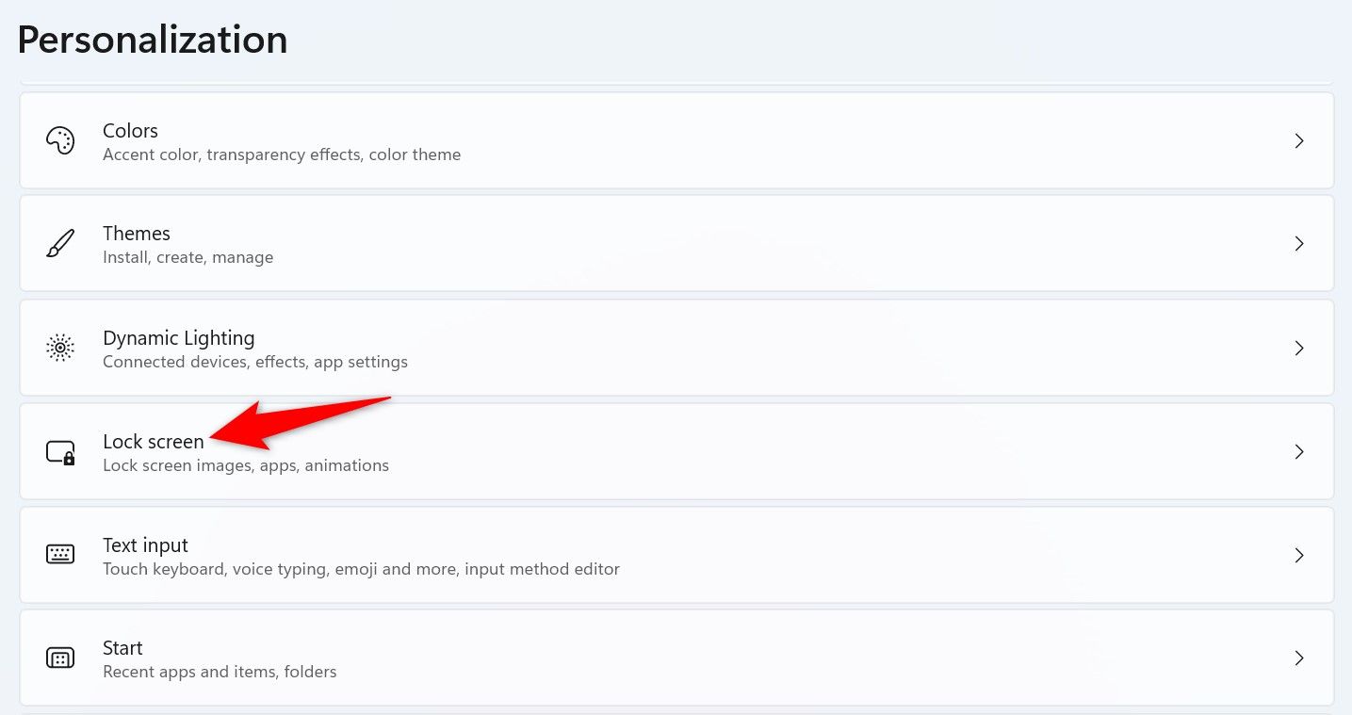1352x715 pixels.
Task: Click the Text input keyboard icon
Action: [60, 555]
